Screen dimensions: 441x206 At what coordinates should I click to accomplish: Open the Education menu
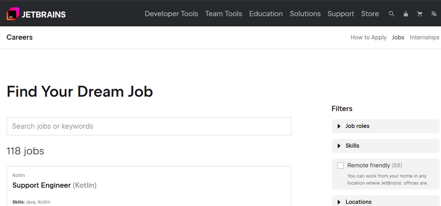tap(266, 14)
